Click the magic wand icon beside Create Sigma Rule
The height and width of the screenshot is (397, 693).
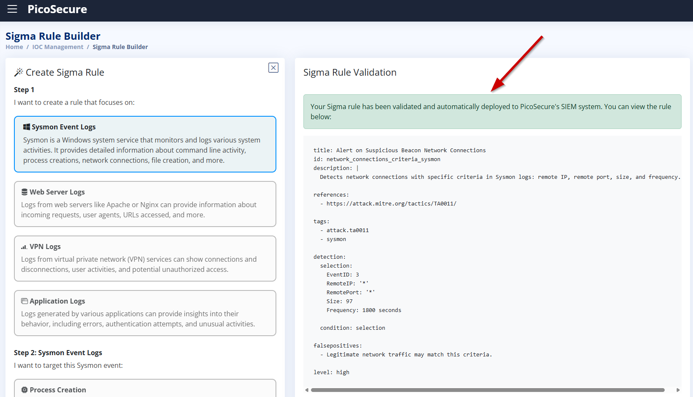pyautogui.click(x=19, y=72)
